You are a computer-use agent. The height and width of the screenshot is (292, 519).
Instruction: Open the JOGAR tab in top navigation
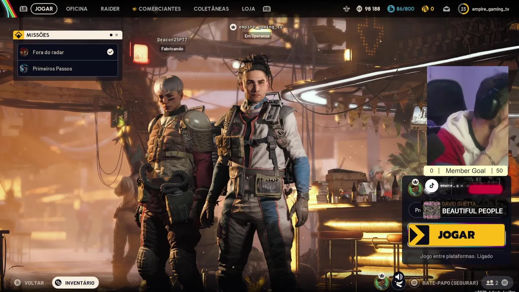click(44, 9)
